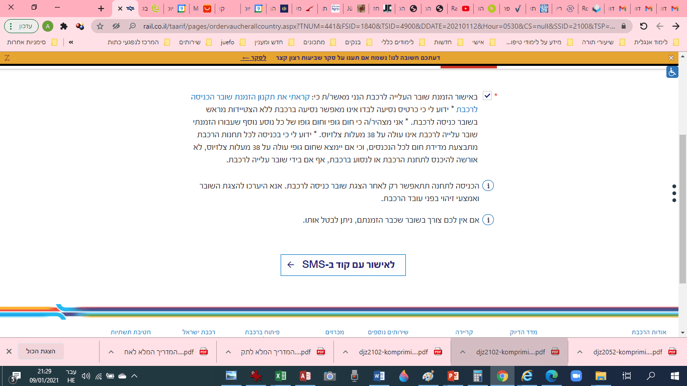Reload the page with the browser refresh icon
Screen dimensions: 687x386
[x=644, y=26]
